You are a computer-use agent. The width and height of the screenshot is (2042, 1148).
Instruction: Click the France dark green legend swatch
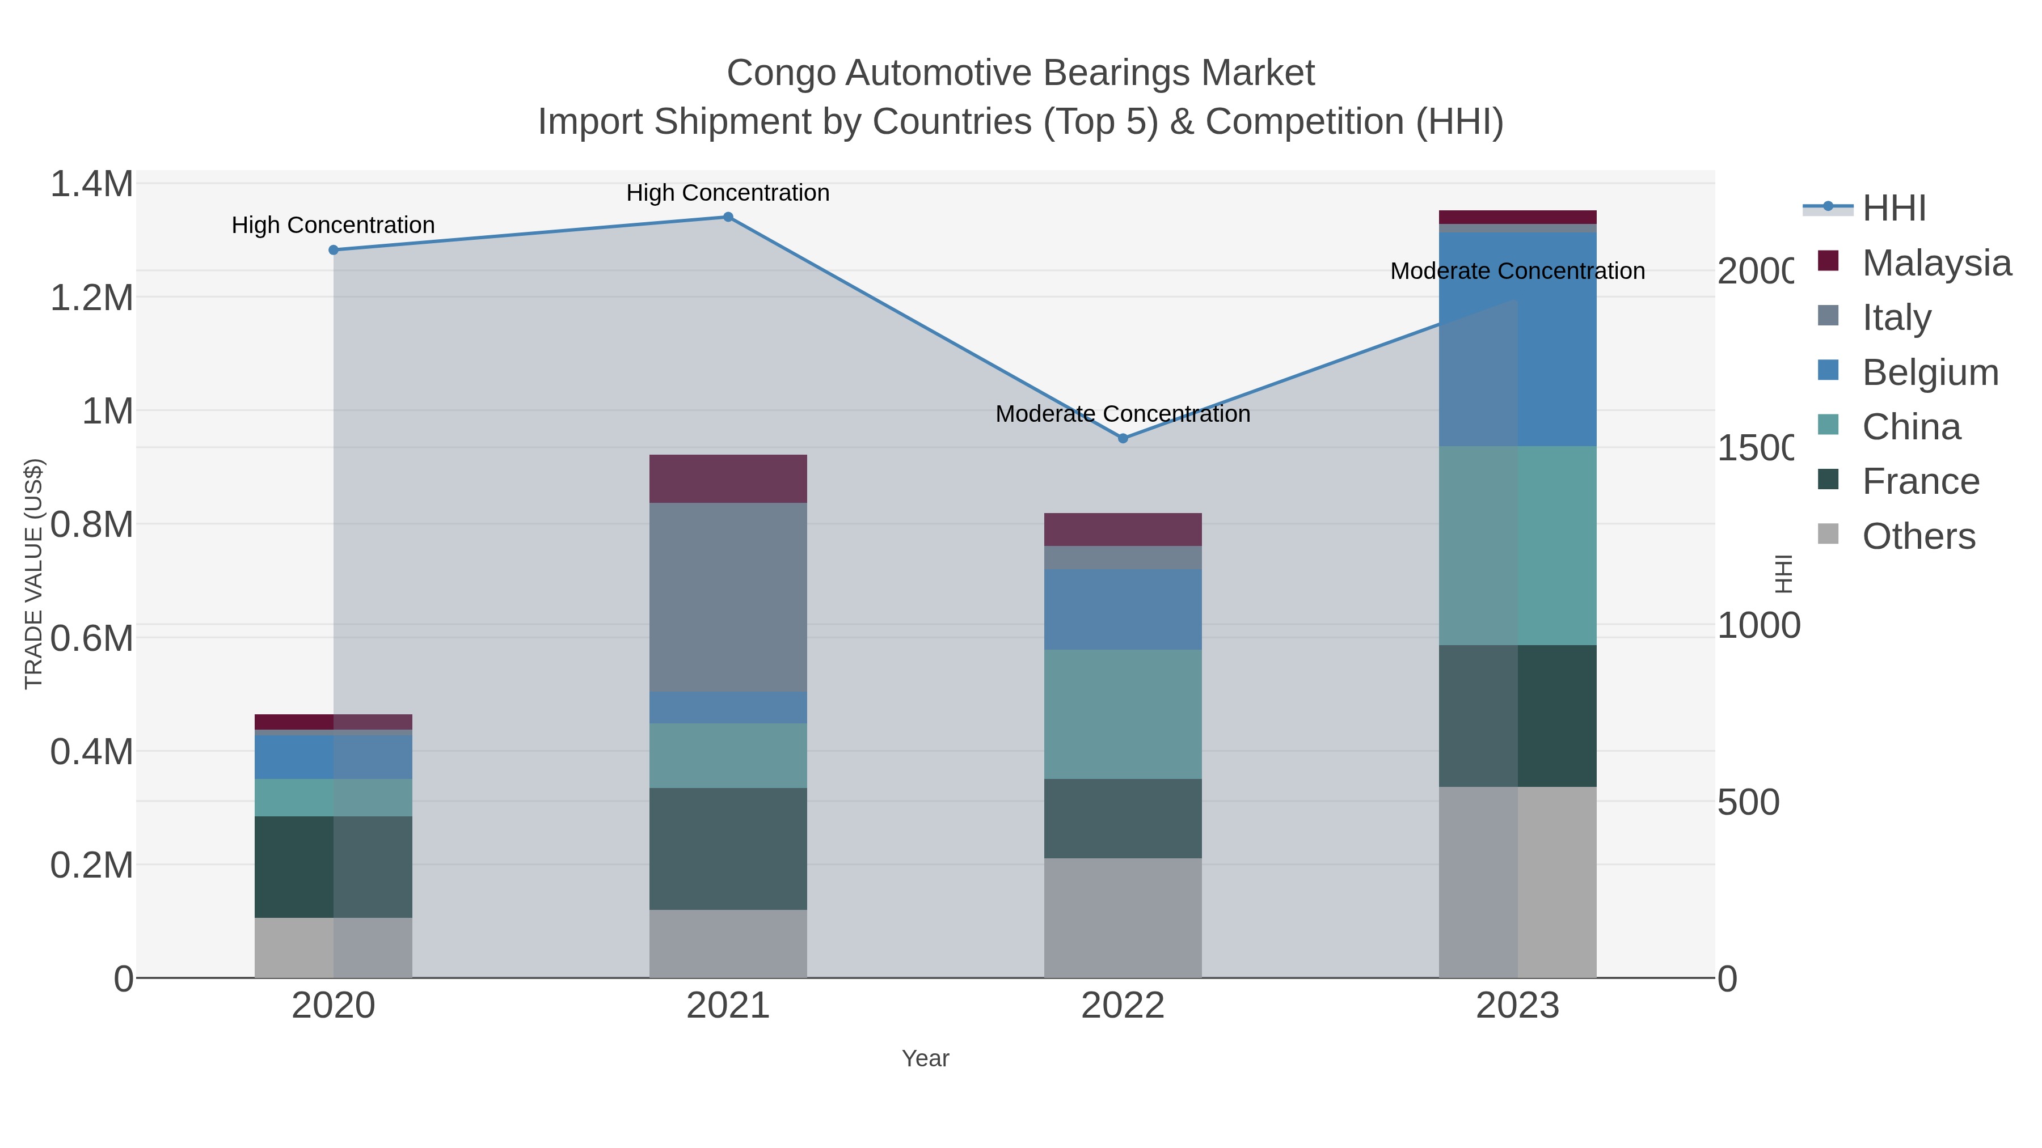1828,479
